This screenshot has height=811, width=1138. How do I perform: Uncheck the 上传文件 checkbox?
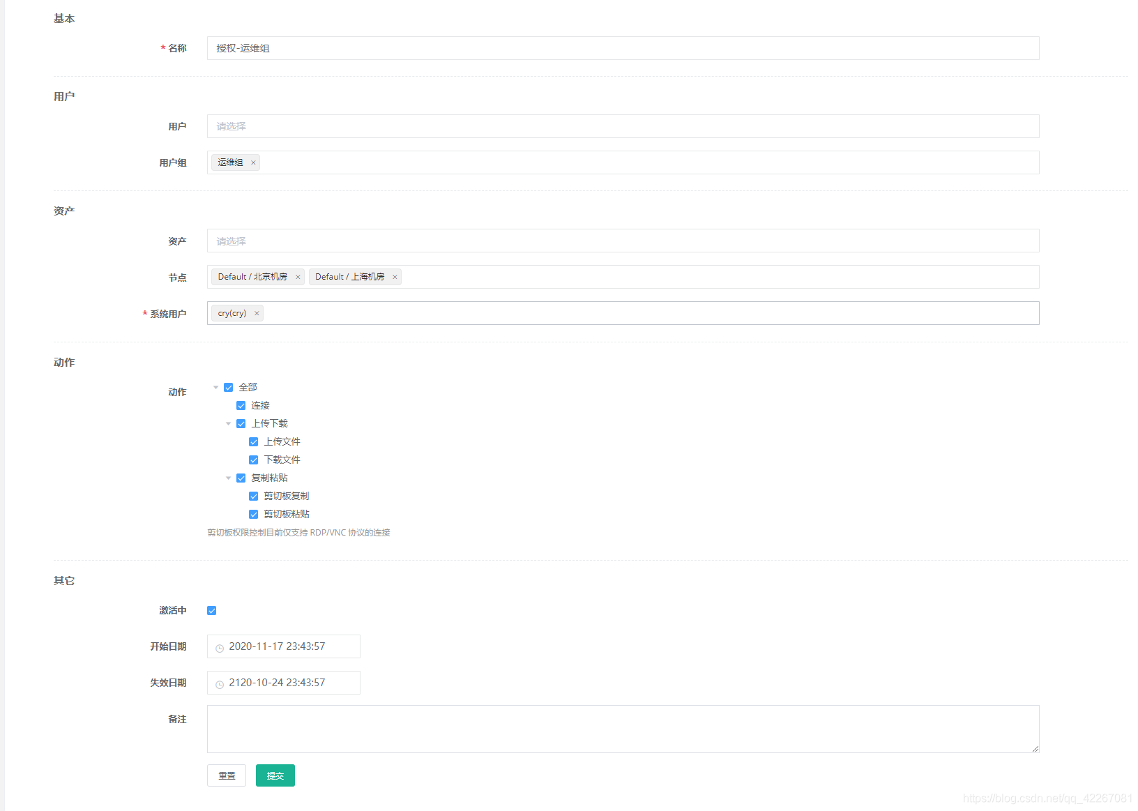pos(253,441)
